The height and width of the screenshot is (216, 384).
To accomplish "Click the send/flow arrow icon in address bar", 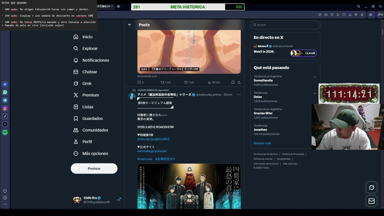I will pyautogui.click(x=338, y=15).
